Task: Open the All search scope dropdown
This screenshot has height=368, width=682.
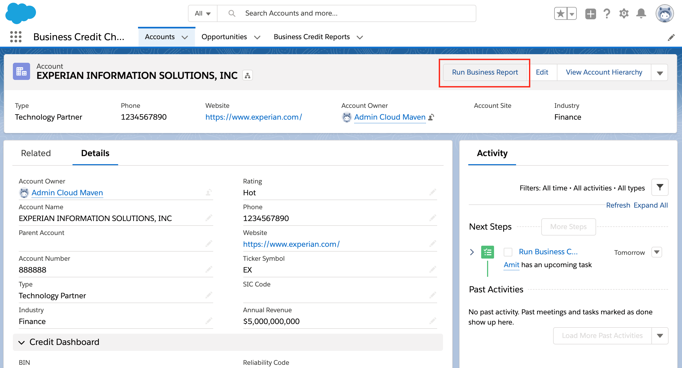Action: (x=202, y=13)
